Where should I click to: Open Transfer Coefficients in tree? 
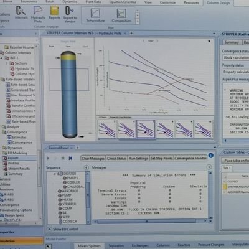click(21, 106)
